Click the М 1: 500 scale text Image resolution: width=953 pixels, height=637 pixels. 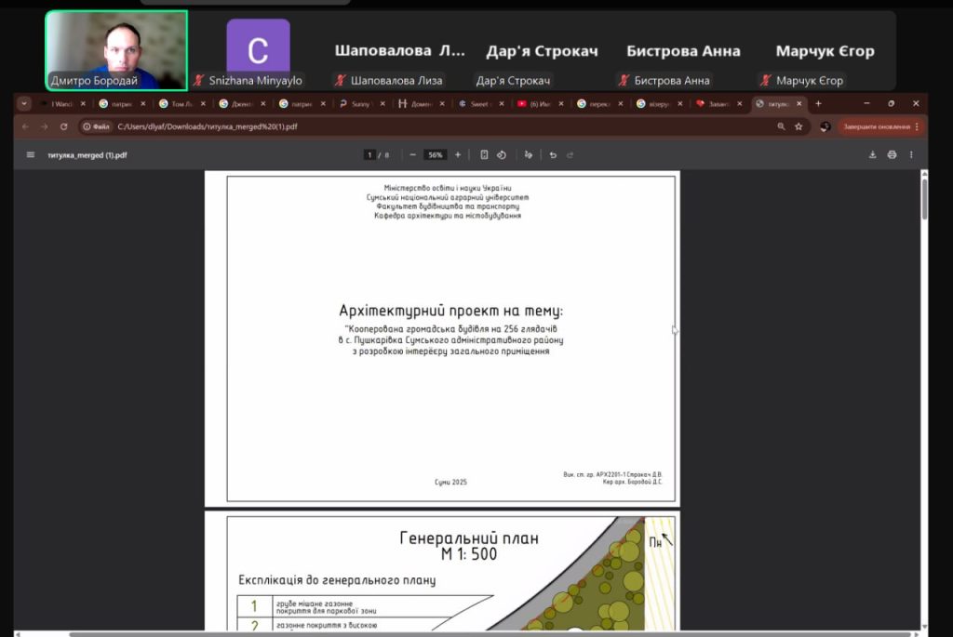[469, 554]
